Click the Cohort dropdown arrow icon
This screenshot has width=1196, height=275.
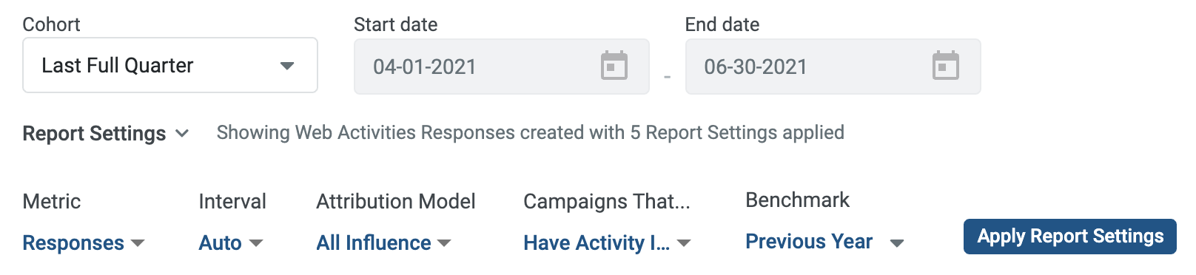pos(287,66)
